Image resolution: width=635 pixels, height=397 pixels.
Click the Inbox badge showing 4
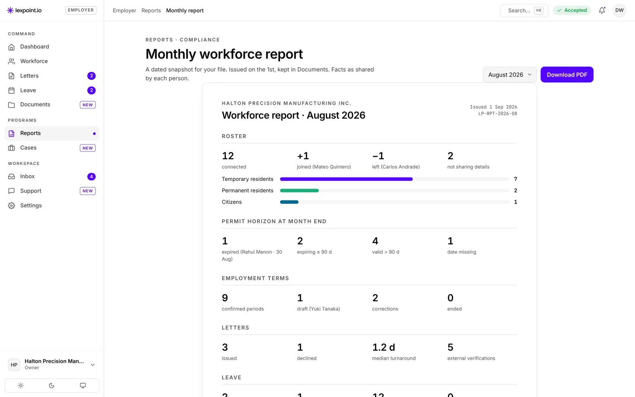[91, 177]
